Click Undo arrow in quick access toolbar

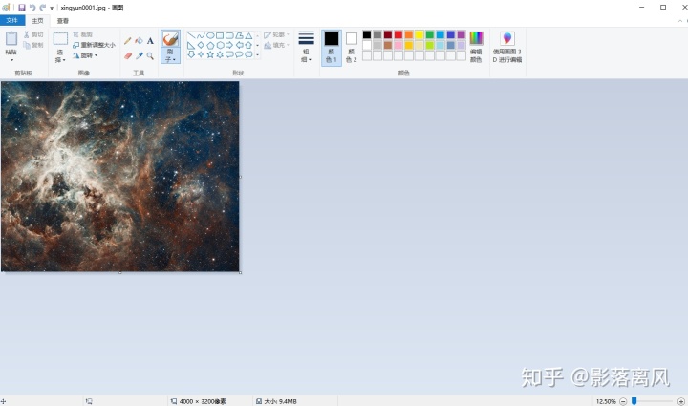point(32,8)
